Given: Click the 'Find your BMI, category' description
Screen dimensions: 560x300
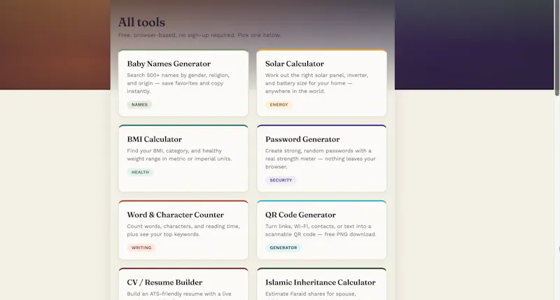Looking at the screenshot, I should click(179, 155).
